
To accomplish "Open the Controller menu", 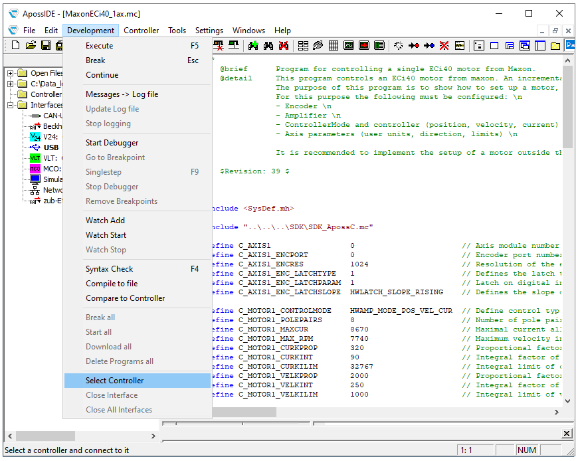I will [142, 30].
